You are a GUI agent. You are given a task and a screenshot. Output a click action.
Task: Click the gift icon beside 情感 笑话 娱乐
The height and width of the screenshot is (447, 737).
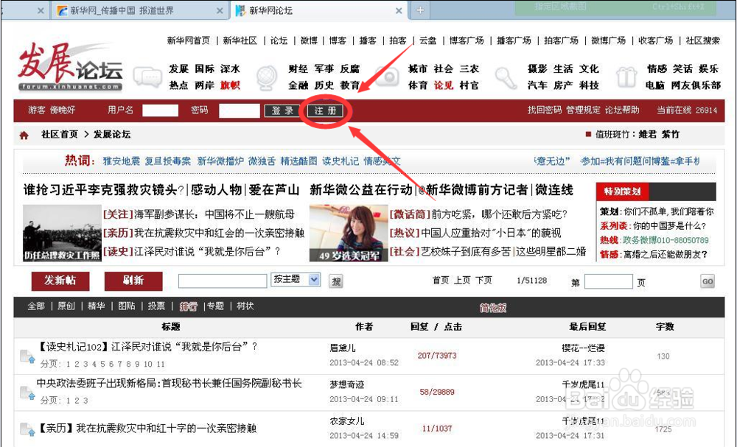point(626,77)
